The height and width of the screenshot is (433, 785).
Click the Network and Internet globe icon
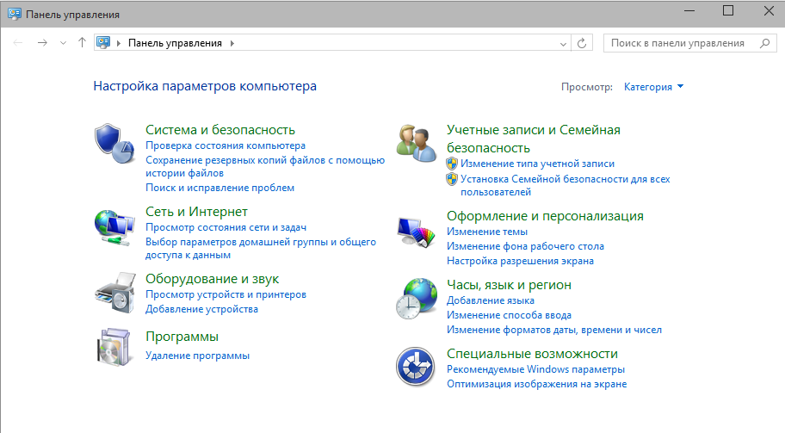click(x=114, y=227)
